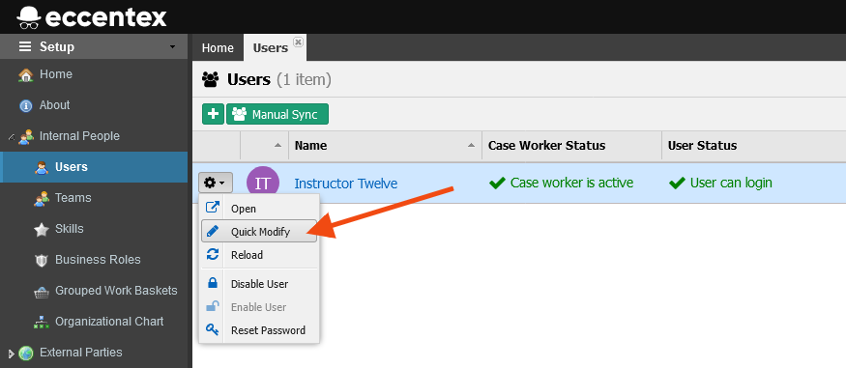Click the eccentex hat logo
Image resolution: width=846 pixels, height=368 pixels.
click(29, 16)
